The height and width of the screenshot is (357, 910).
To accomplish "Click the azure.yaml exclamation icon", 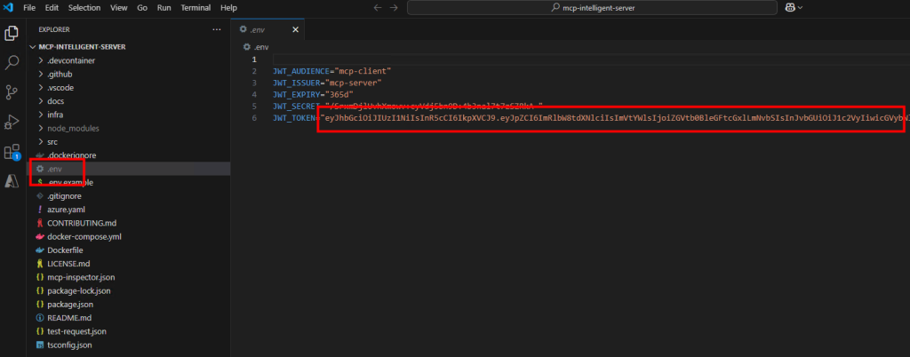I will [40, 210].
